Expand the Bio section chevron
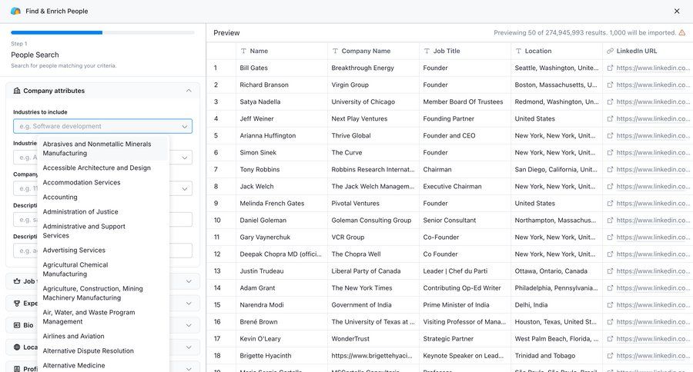Screen dimensions: 693x372 (x=189, y=325)
